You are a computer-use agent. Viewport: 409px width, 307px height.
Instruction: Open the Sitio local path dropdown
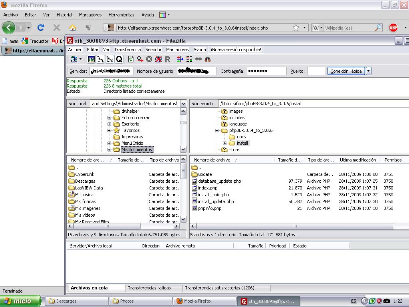tap(183, 104)
